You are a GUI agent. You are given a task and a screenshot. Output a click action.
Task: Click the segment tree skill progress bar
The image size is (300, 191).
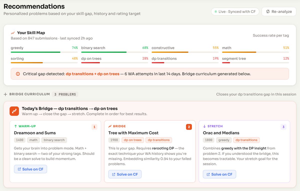[x=255, y=63]
